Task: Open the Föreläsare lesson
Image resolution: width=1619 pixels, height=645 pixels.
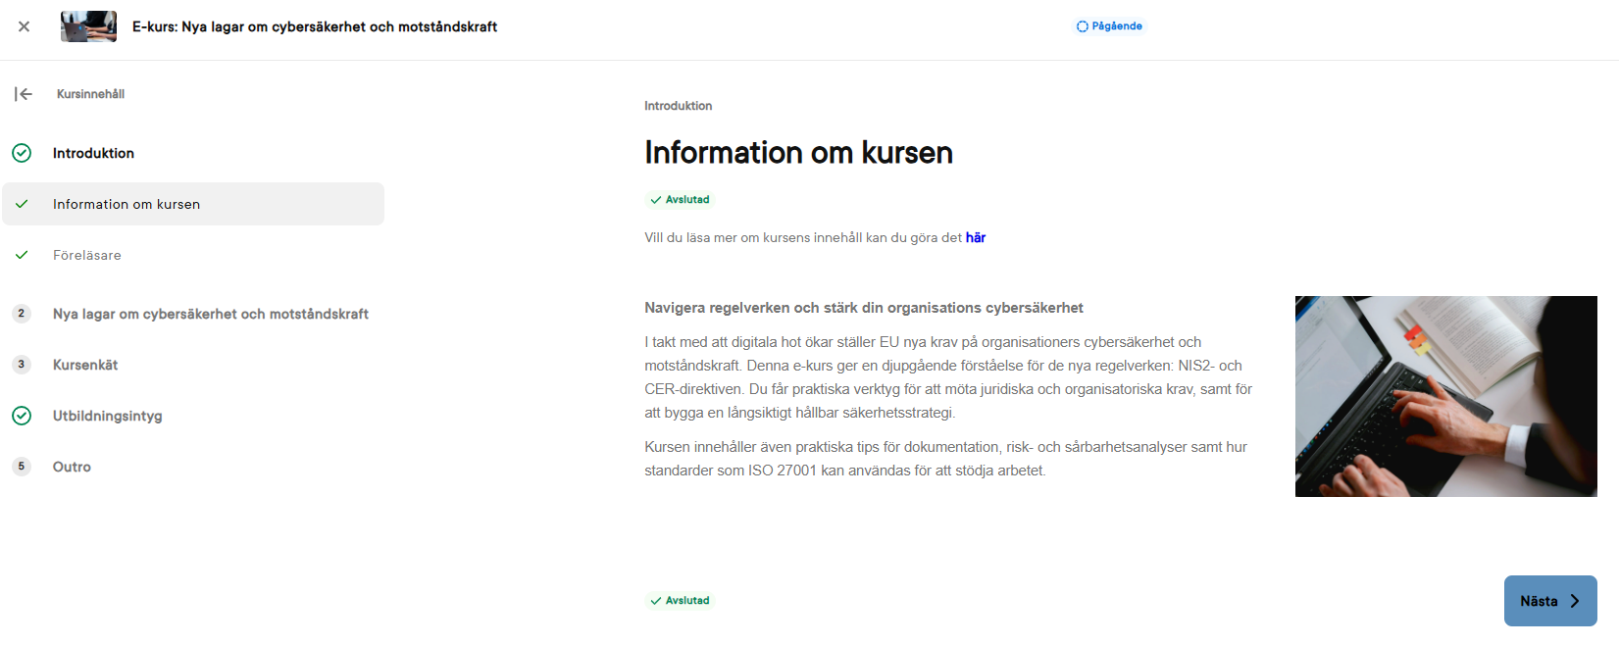Action: (x=87, y=255)
